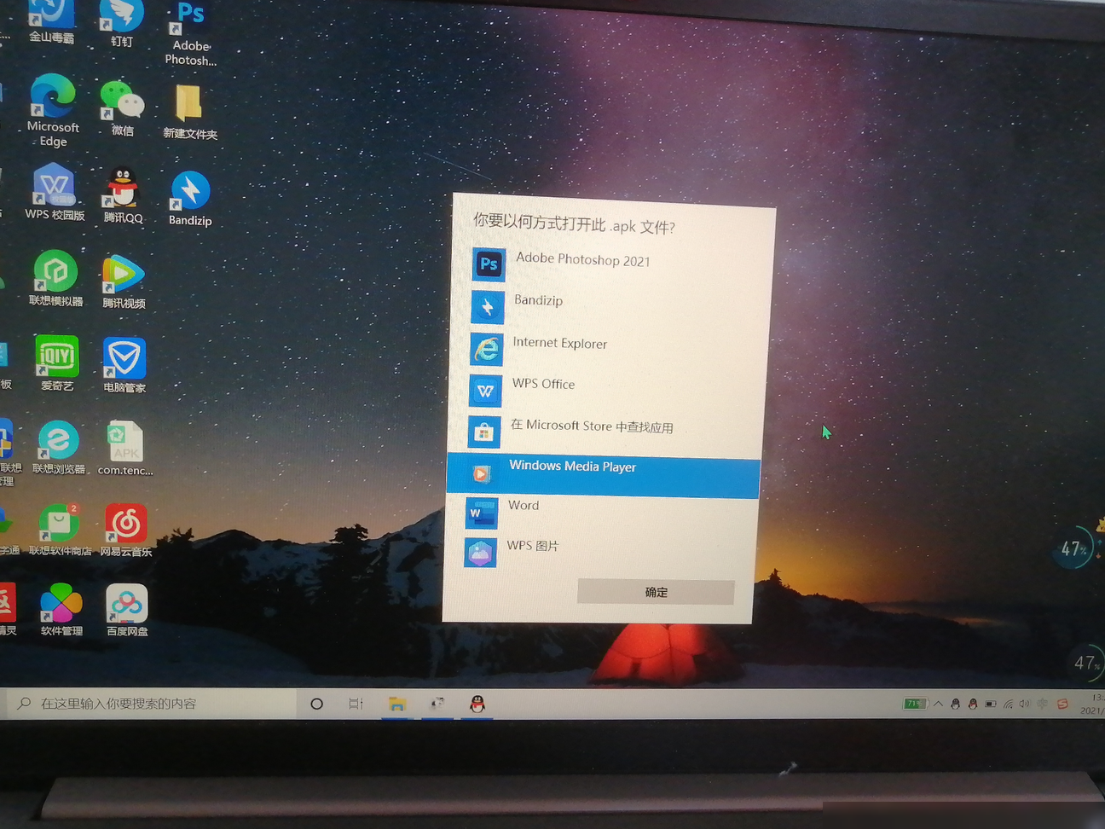1105x829 pixels.
Task: Open the volume speaker tray icon
Action: point(1024,704)
